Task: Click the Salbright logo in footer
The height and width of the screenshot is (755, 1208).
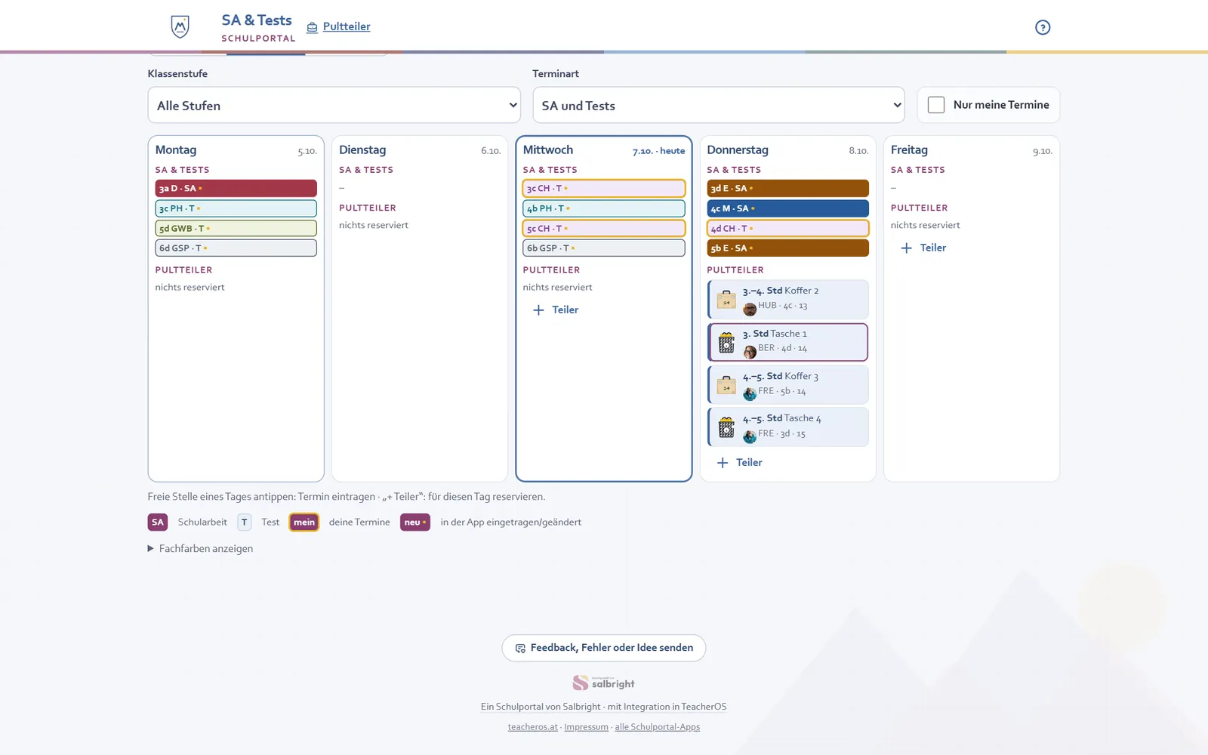Action: click(x=603, y=683)
